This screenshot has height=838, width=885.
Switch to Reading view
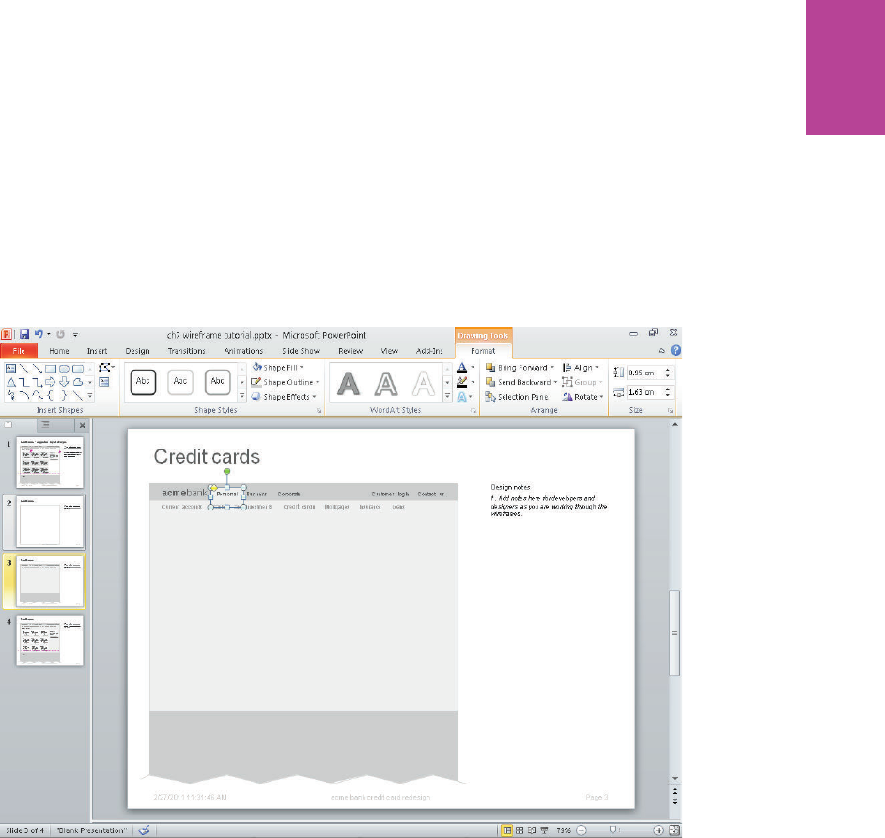[532, 830]
